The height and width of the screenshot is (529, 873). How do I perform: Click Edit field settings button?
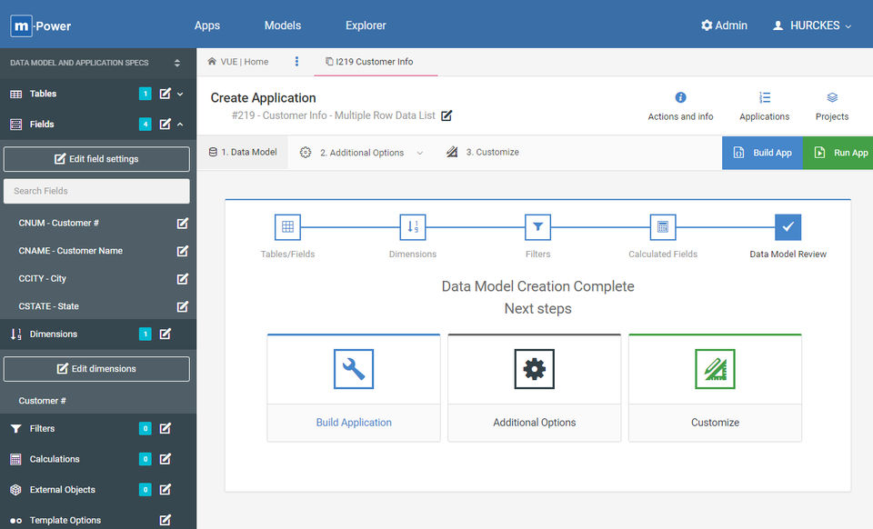[96, 159]
